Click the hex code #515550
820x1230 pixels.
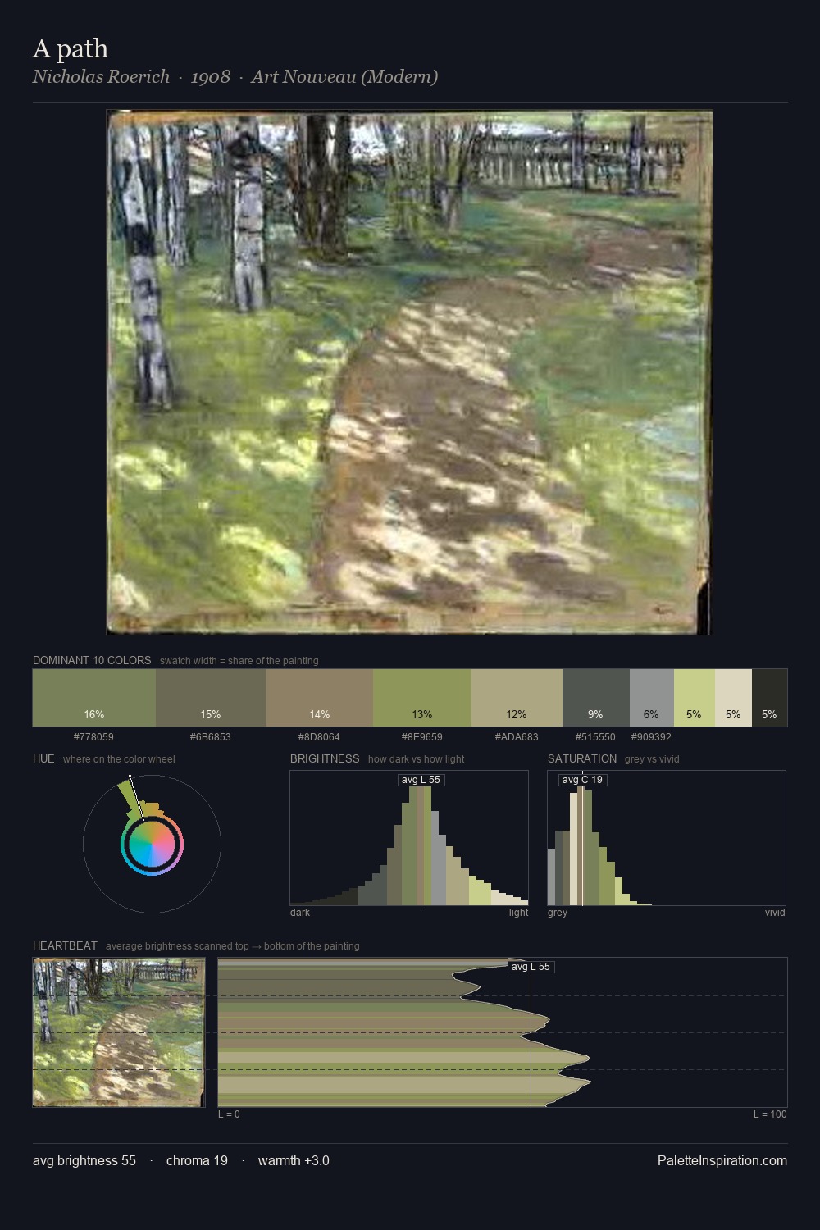click(x=595, y=737)
